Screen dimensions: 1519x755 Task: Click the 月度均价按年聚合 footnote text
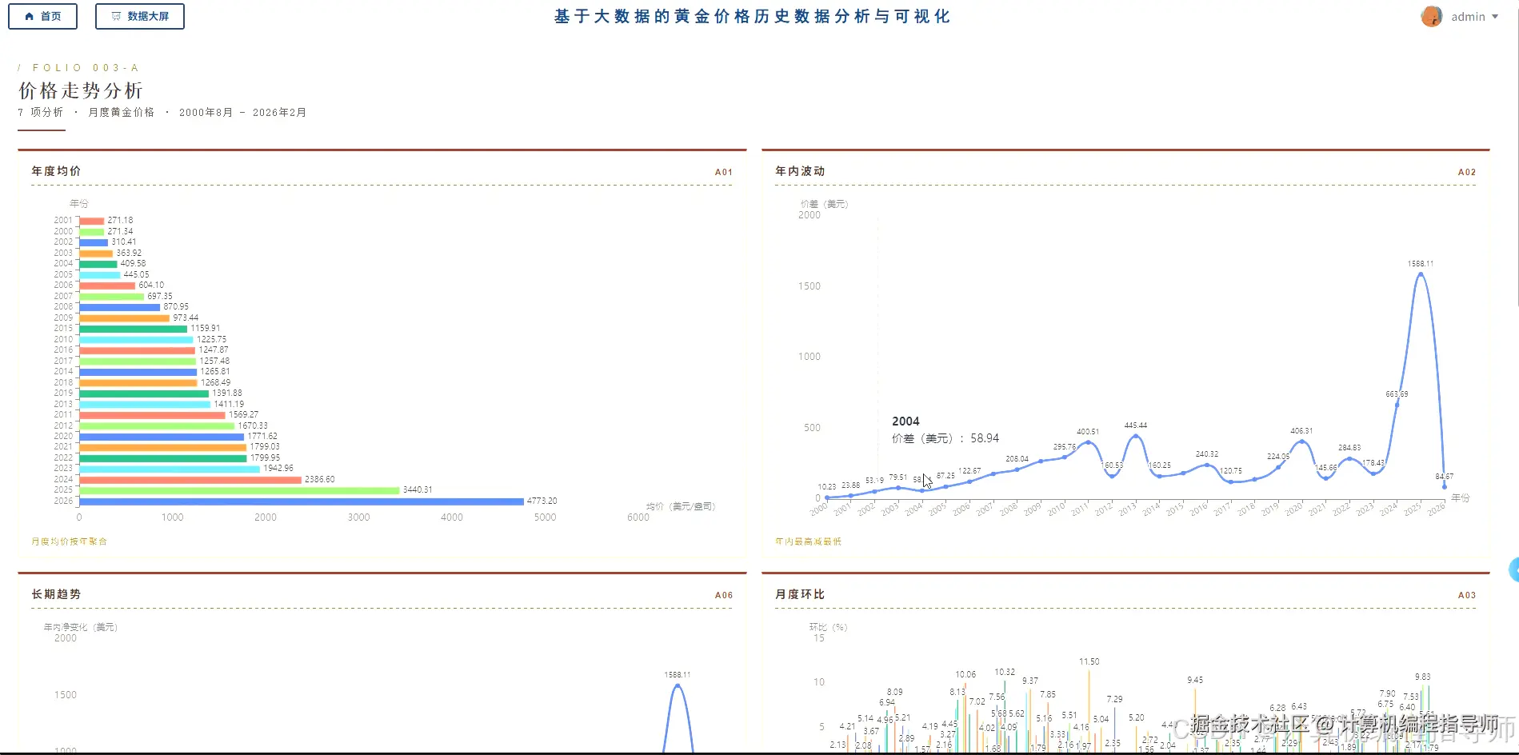[69, 541]
